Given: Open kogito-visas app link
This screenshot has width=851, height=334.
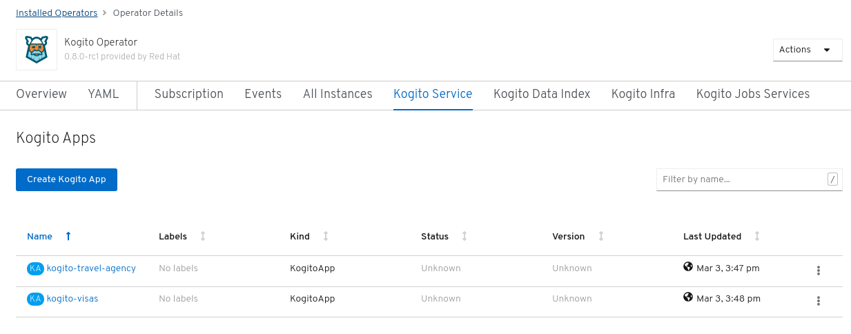Looking at the screenshot, I should click(x=72, y=299).
